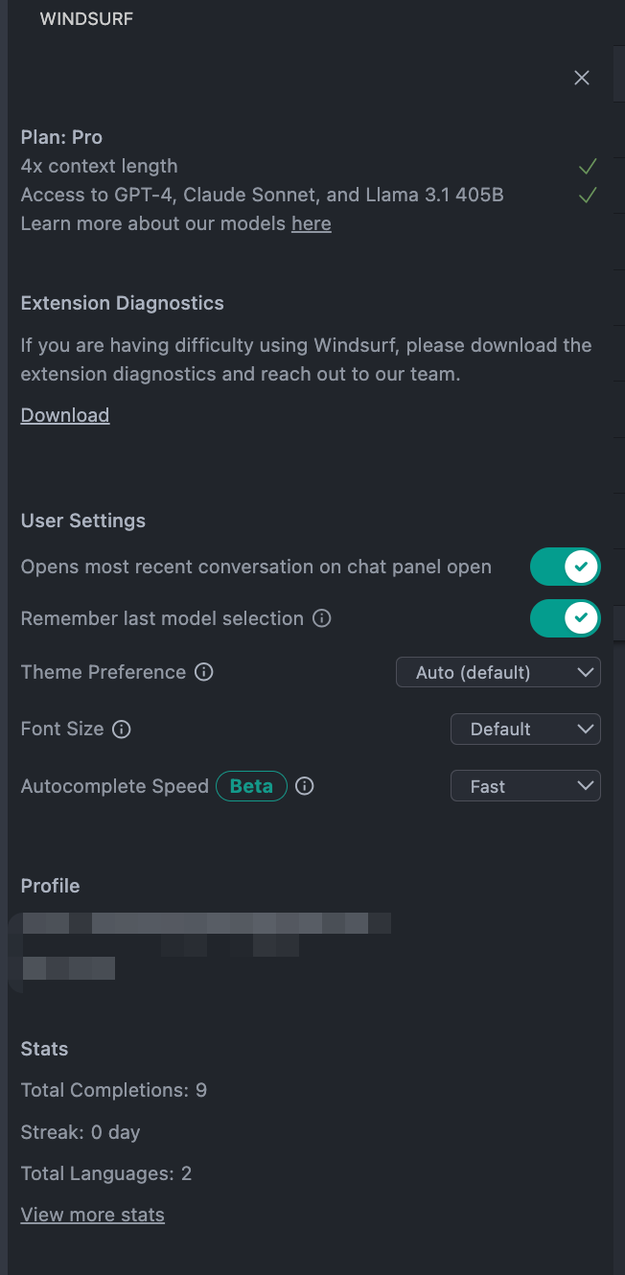
Task: Toggle Opens most recent conversation on chat panel open
Action: [566, 567]
